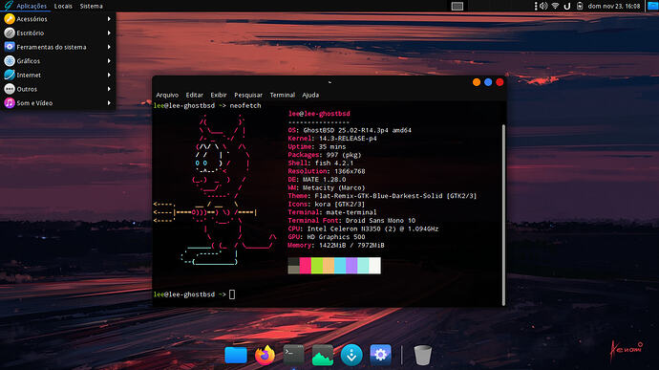Launch Firefox from the dock
The image size is (659, 370).
tap(265, 355)
